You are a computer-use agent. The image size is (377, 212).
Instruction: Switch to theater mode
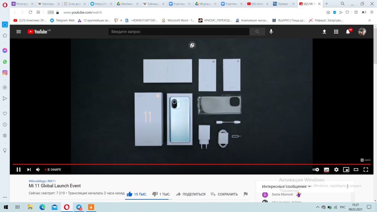(x=356, y=170)
